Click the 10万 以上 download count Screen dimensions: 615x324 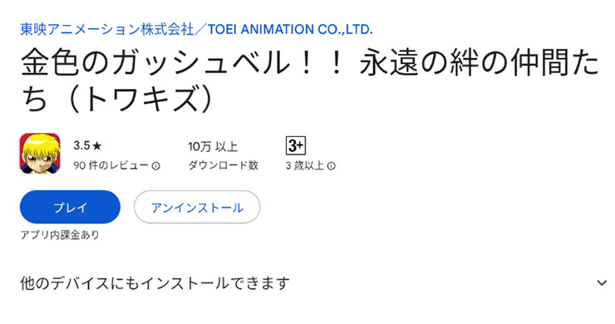click(x=213, y=146)
